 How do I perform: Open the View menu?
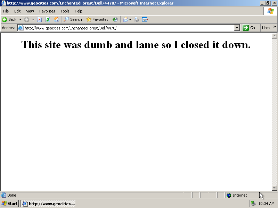click(30, 11)
